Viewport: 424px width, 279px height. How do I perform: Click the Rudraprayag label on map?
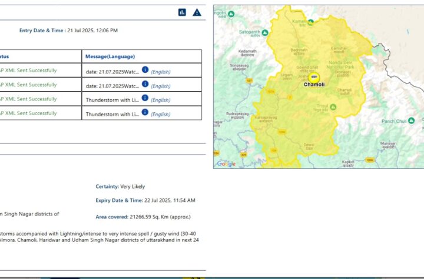tap(237, 116)
